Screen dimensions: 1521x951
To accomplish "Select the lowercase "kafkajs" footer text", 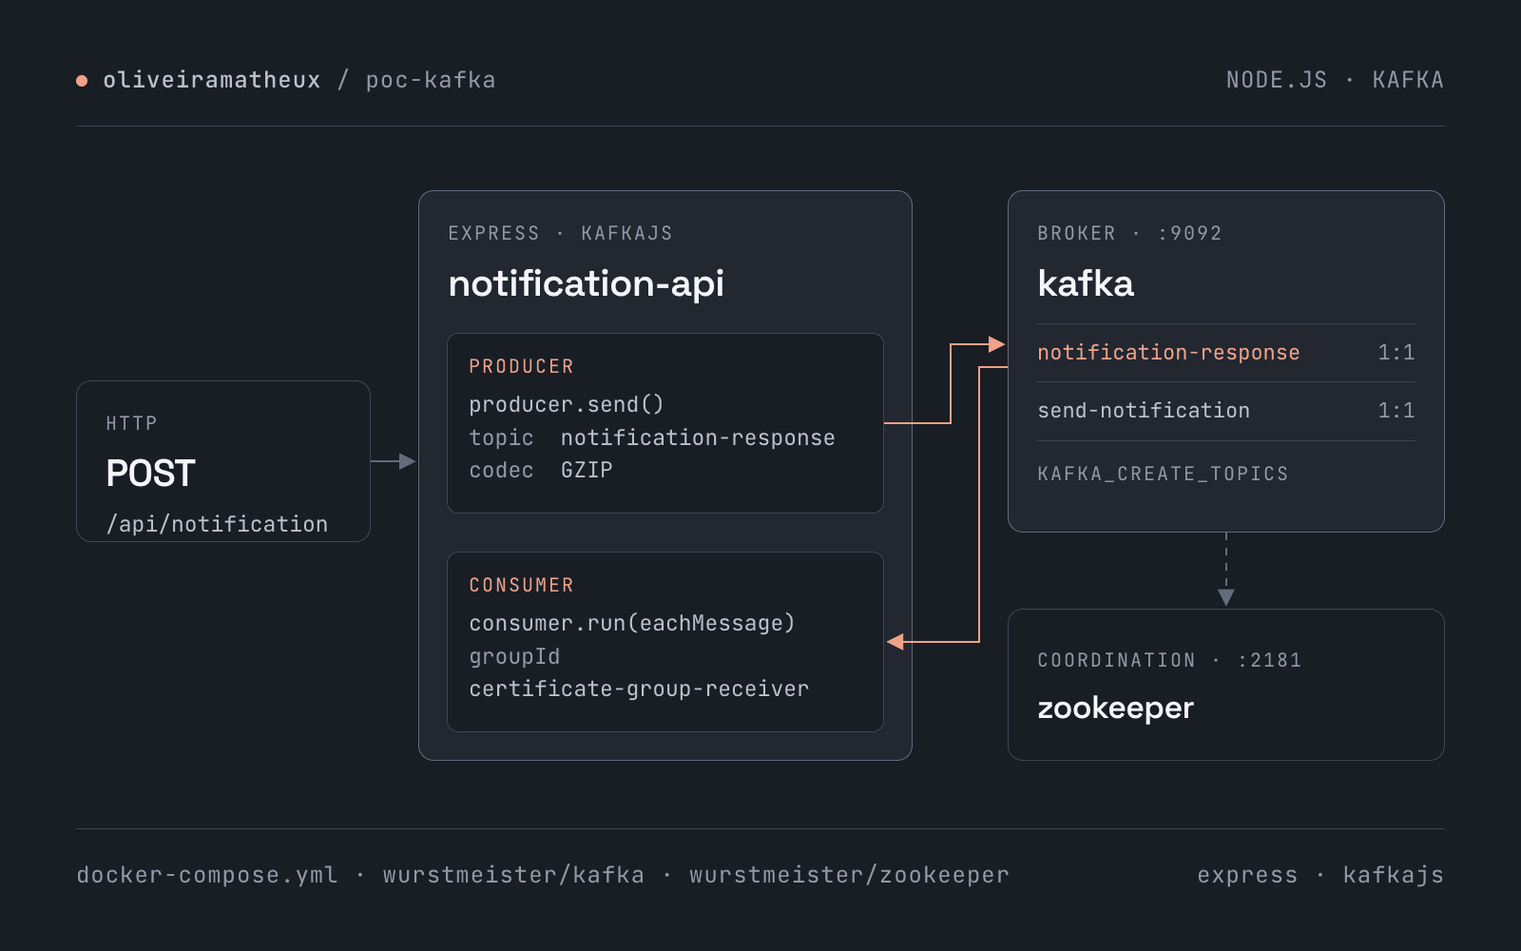I will point(1394,875).
